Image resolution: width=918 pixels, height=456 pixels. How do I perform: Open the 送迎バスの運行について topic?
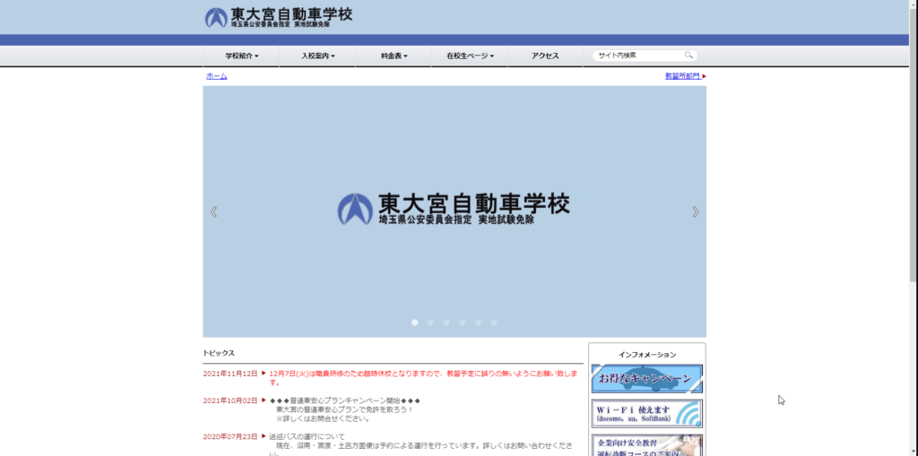pos(307,436)
